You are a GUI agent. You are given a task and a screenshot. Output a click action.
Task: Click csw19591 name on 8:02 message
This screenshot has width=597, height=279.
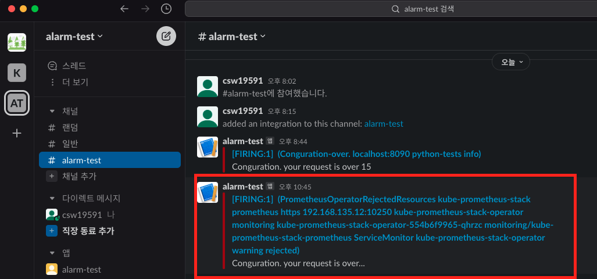click(x=242, y=81)
